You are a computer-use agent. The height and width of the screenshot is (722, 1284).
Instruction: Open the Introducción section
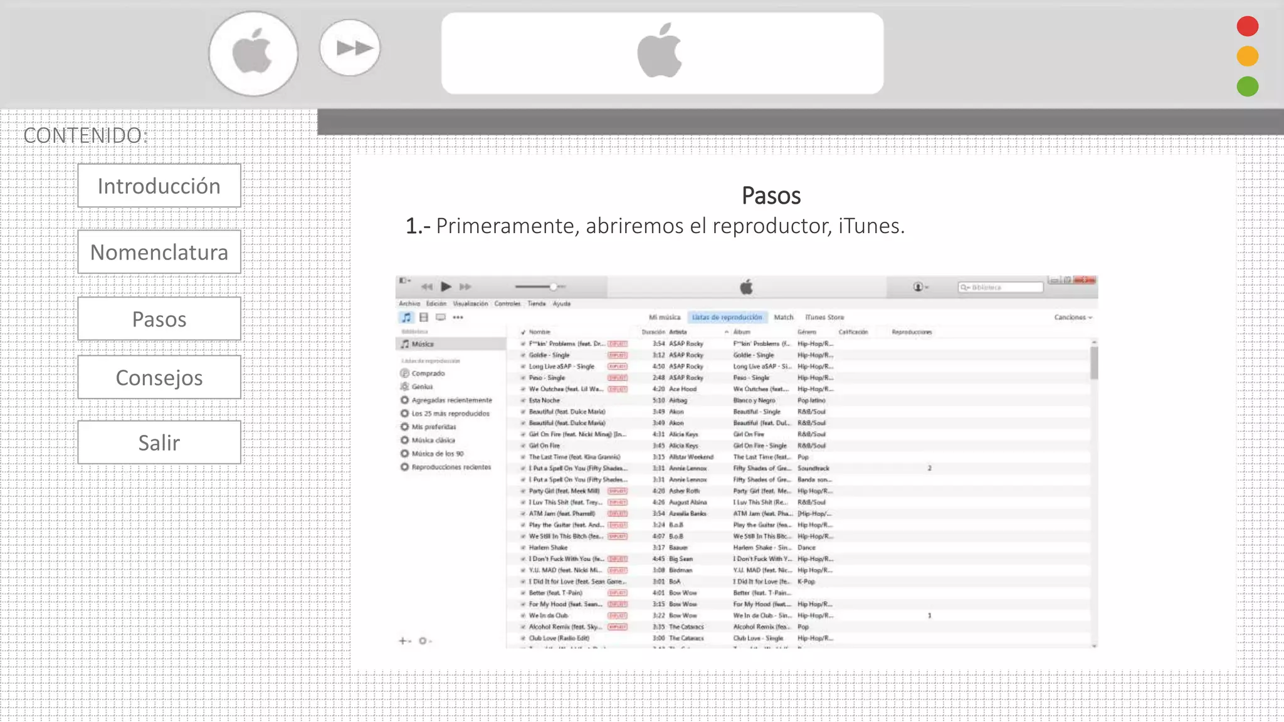pyautogui.click(x=159, y=186)
